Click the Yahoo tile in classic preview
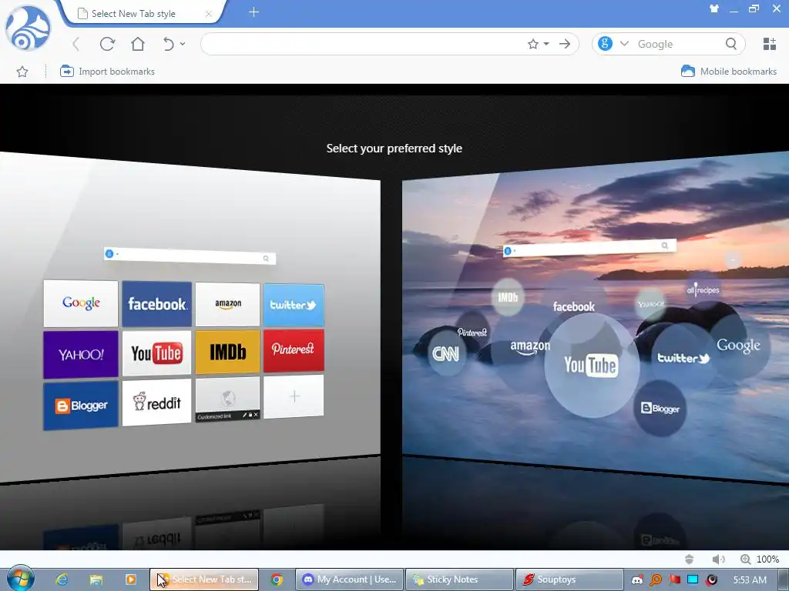 (x=80, y=354)
